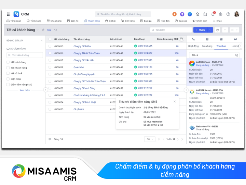
Task: Open the Báo giá menu
Action: 146,21
